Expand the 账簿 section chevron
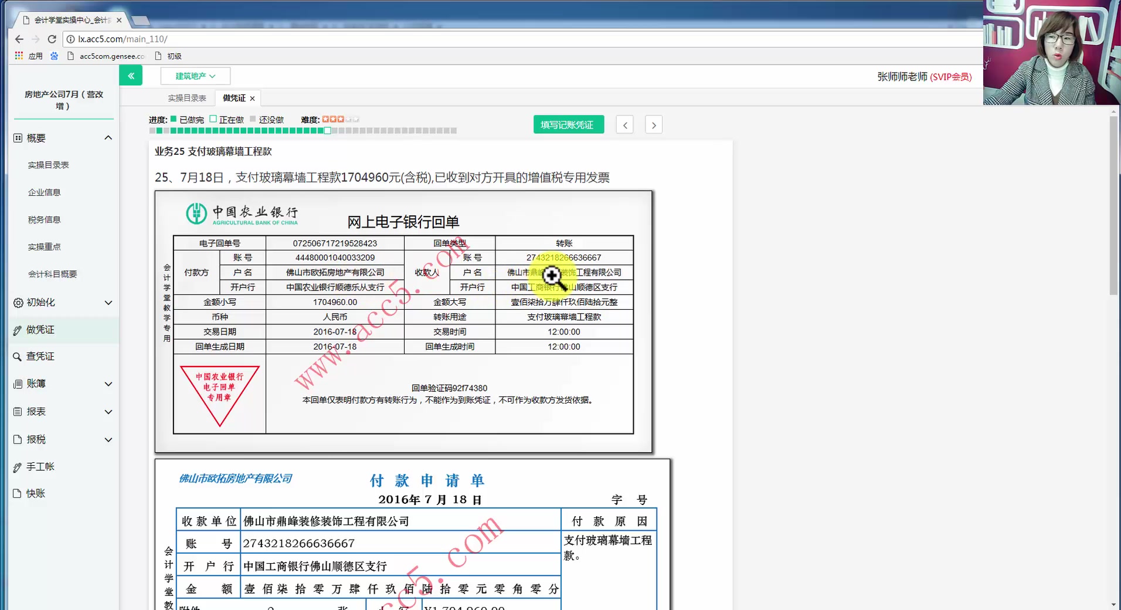This screenshot has width=1121, height=610. pos(108,384)
